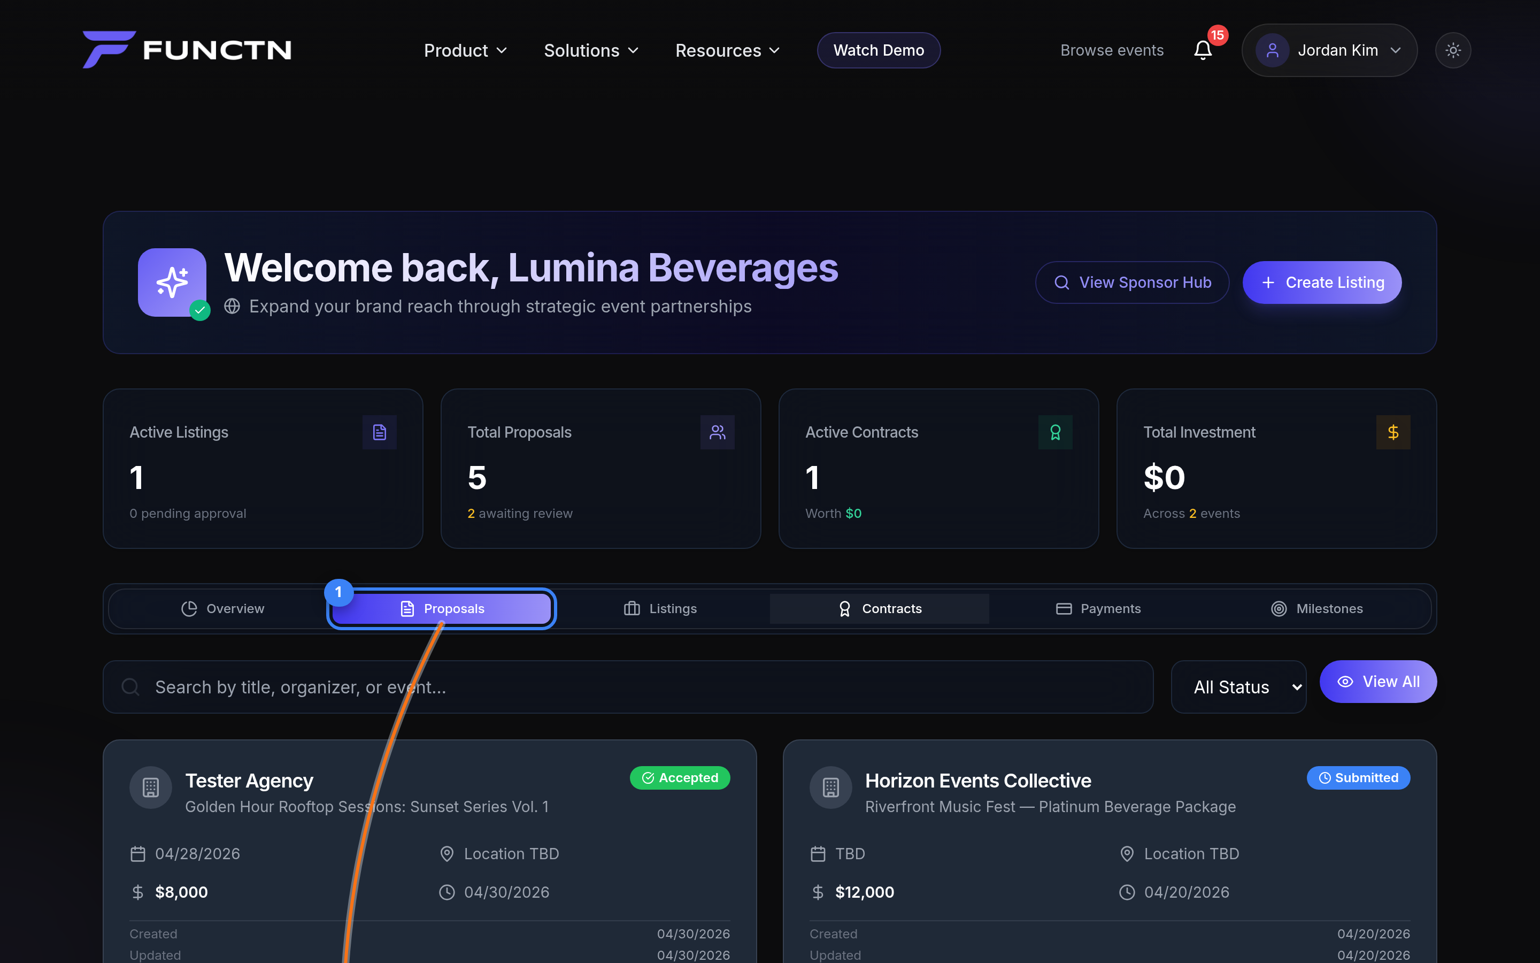Viewport: 1540px width, 963px height.
Task: Click the clock icon beside 04/30/2026
Action: 446,892
